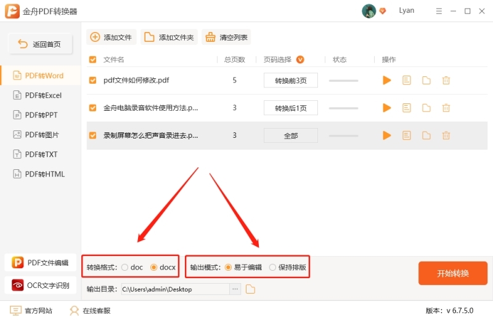Image resolution: width=493 pixels, height=320 pixels.
Task: Select doc conversion format radio
Action: pyautogui.click(x=125, y=267)
